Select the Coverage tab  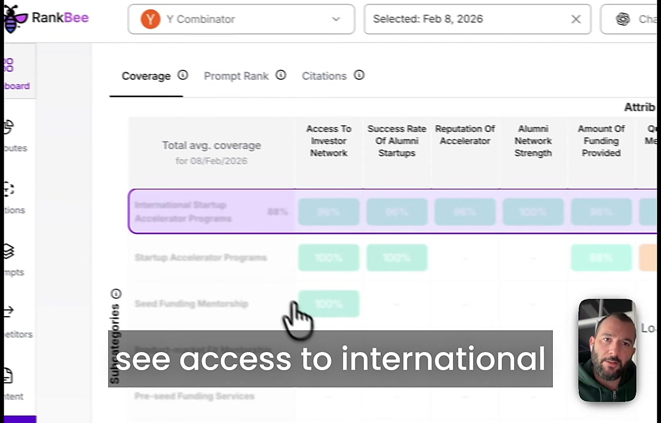pos(146,76)
